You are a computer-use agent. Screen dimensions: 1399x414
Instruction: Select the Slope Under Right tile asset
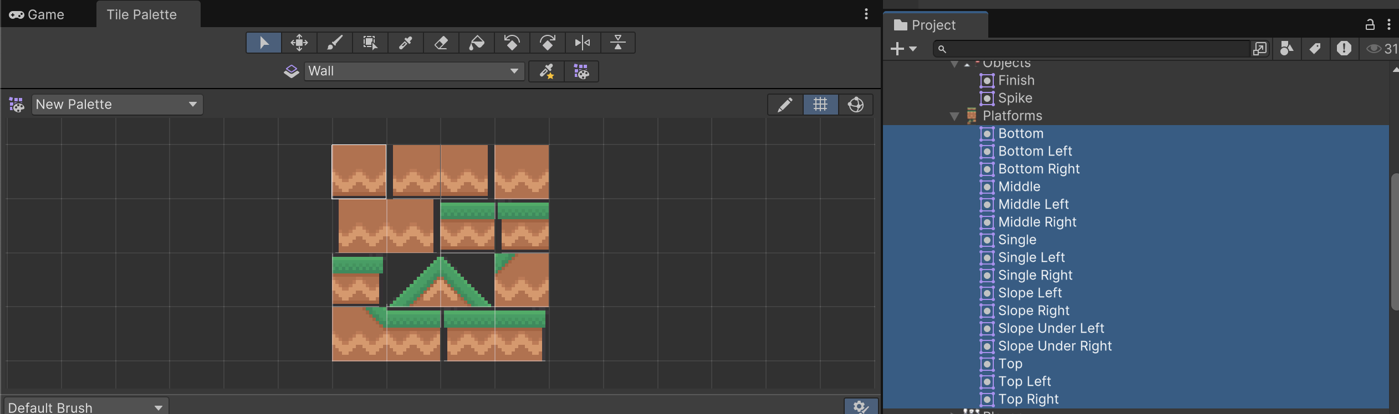click(1055, 346)
